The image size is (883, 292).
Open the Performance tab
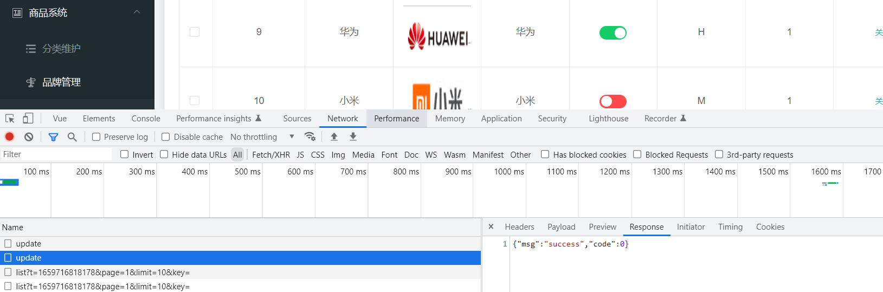397,119
